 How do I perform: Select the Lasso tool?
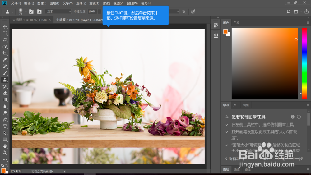click(x=5, y=40)
